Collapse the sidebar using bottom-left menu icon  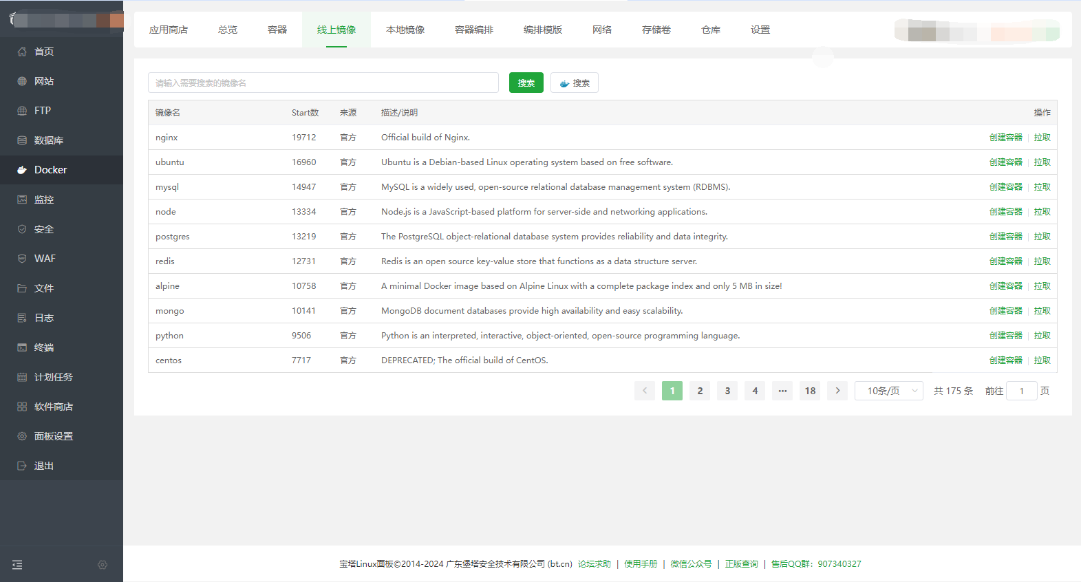pos(17,565)
